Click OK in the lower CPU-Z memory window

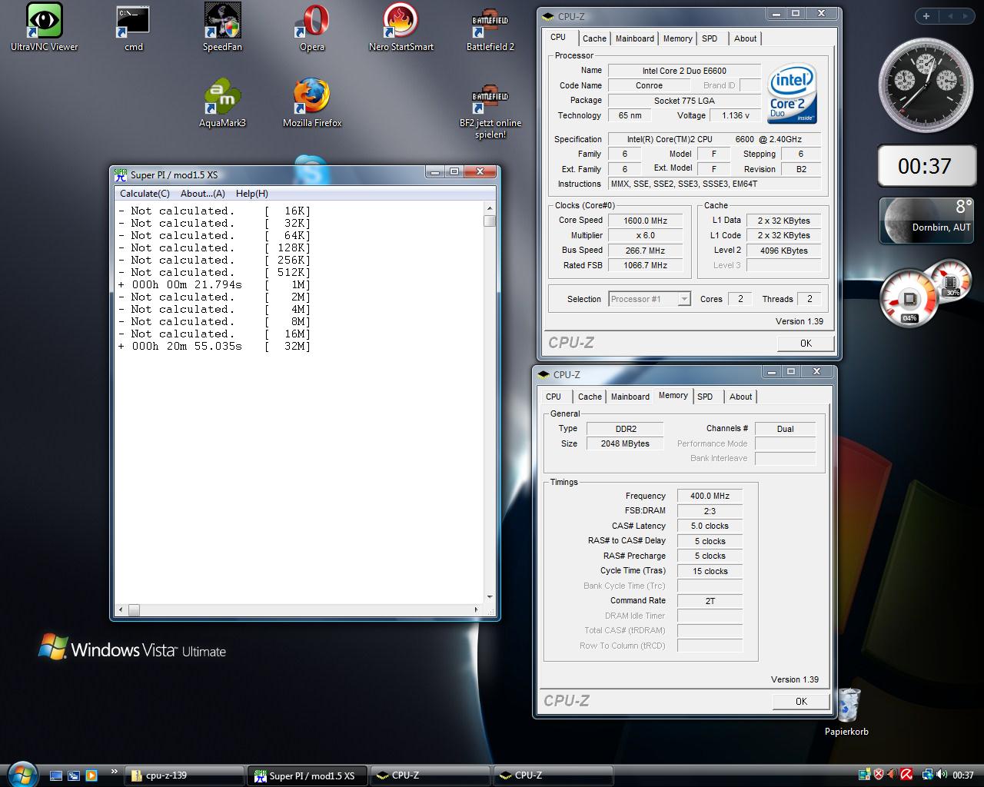tap(801, 701)
